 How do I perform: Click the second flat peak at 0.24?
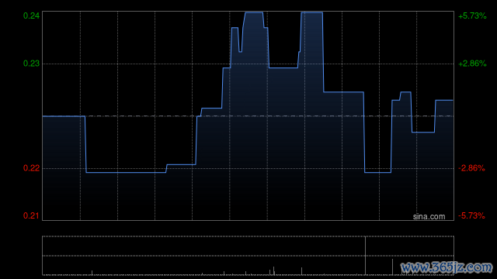pyautogui.click(x=312, y=12)
